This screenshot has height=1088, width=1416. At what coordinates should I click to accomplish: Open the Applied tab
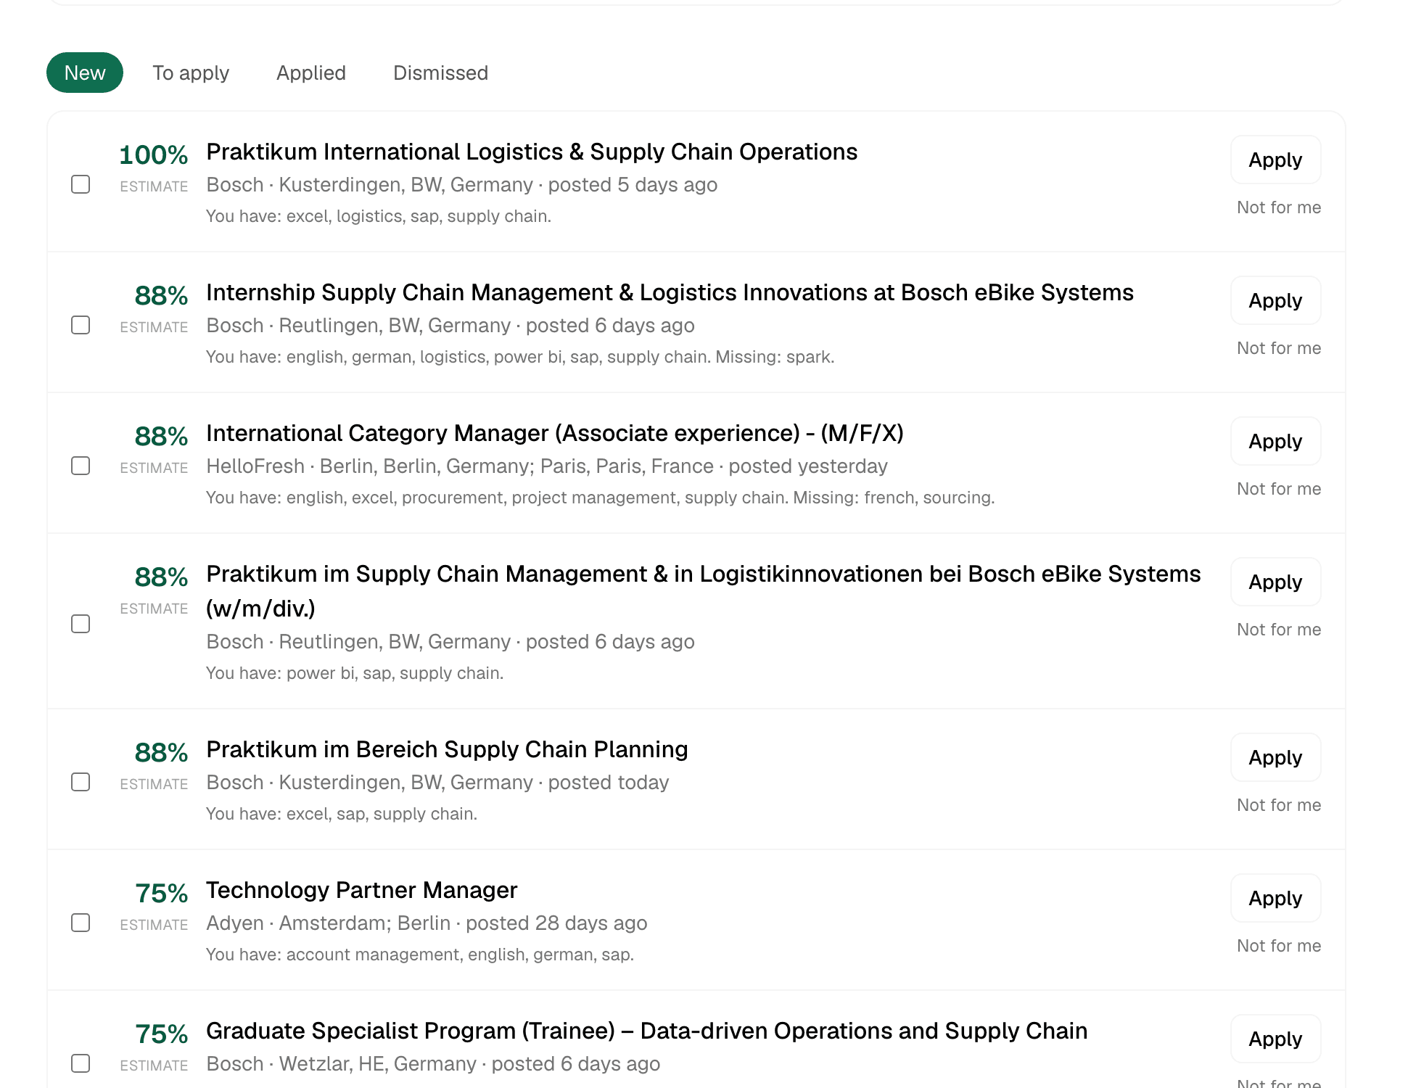coord(311,73)
